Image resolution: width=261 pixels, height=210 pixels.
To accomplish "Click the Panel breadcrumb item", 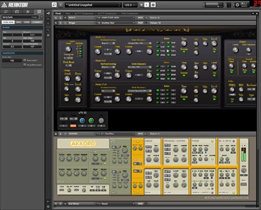I will 58,13.
